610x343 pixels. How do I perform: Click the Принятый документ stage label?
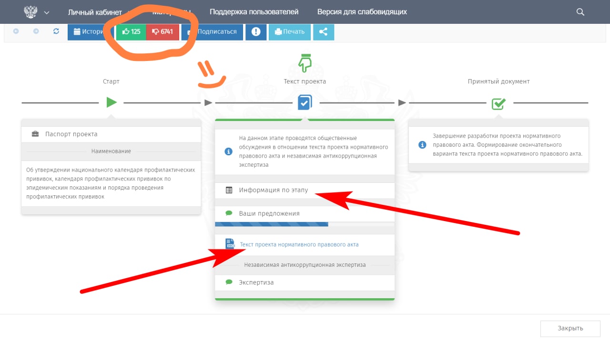tap(498, 81)
